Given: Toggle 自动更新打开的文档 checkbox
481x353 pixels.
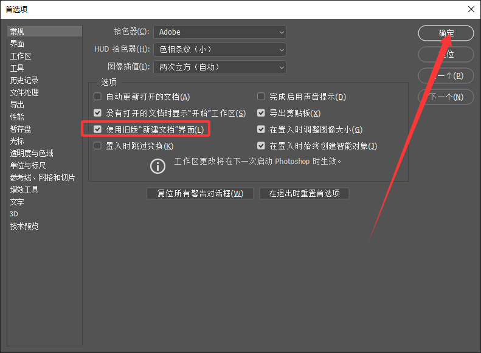Looking at the screenshot, I should tap(97, 97).
